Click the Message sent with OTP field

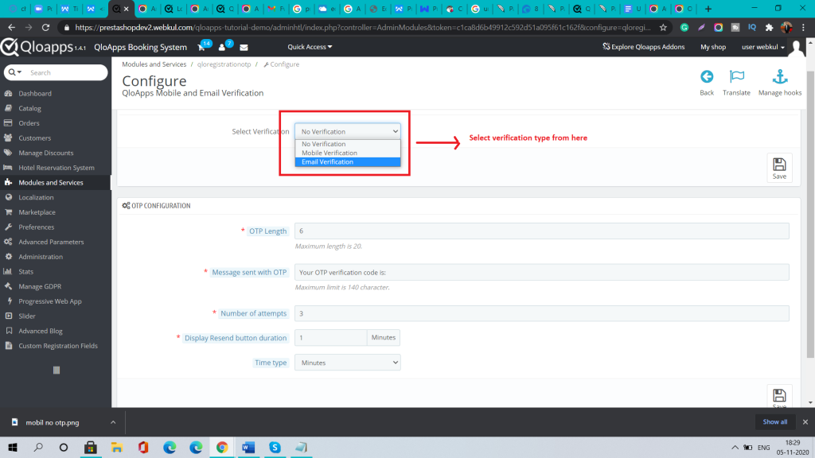(541, 272)
